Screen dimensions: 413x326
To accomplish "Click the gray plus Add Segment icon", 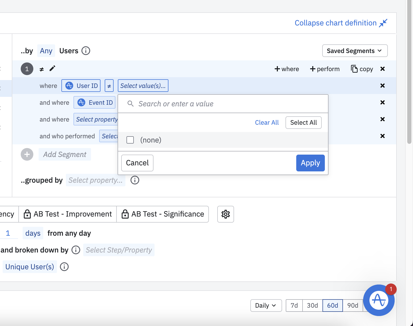I will point(27,154).
